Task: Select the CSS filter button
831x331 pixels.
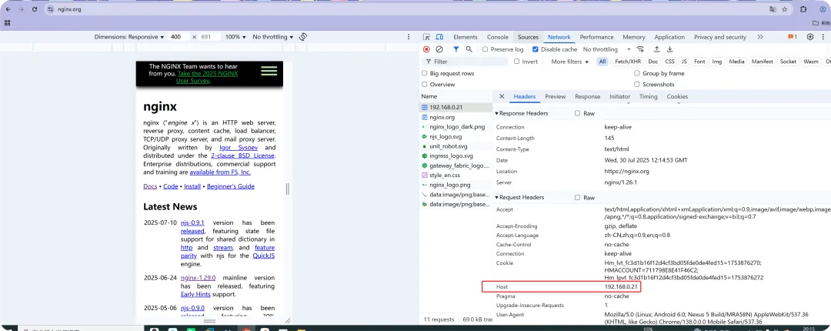Action: pos(670,62)
